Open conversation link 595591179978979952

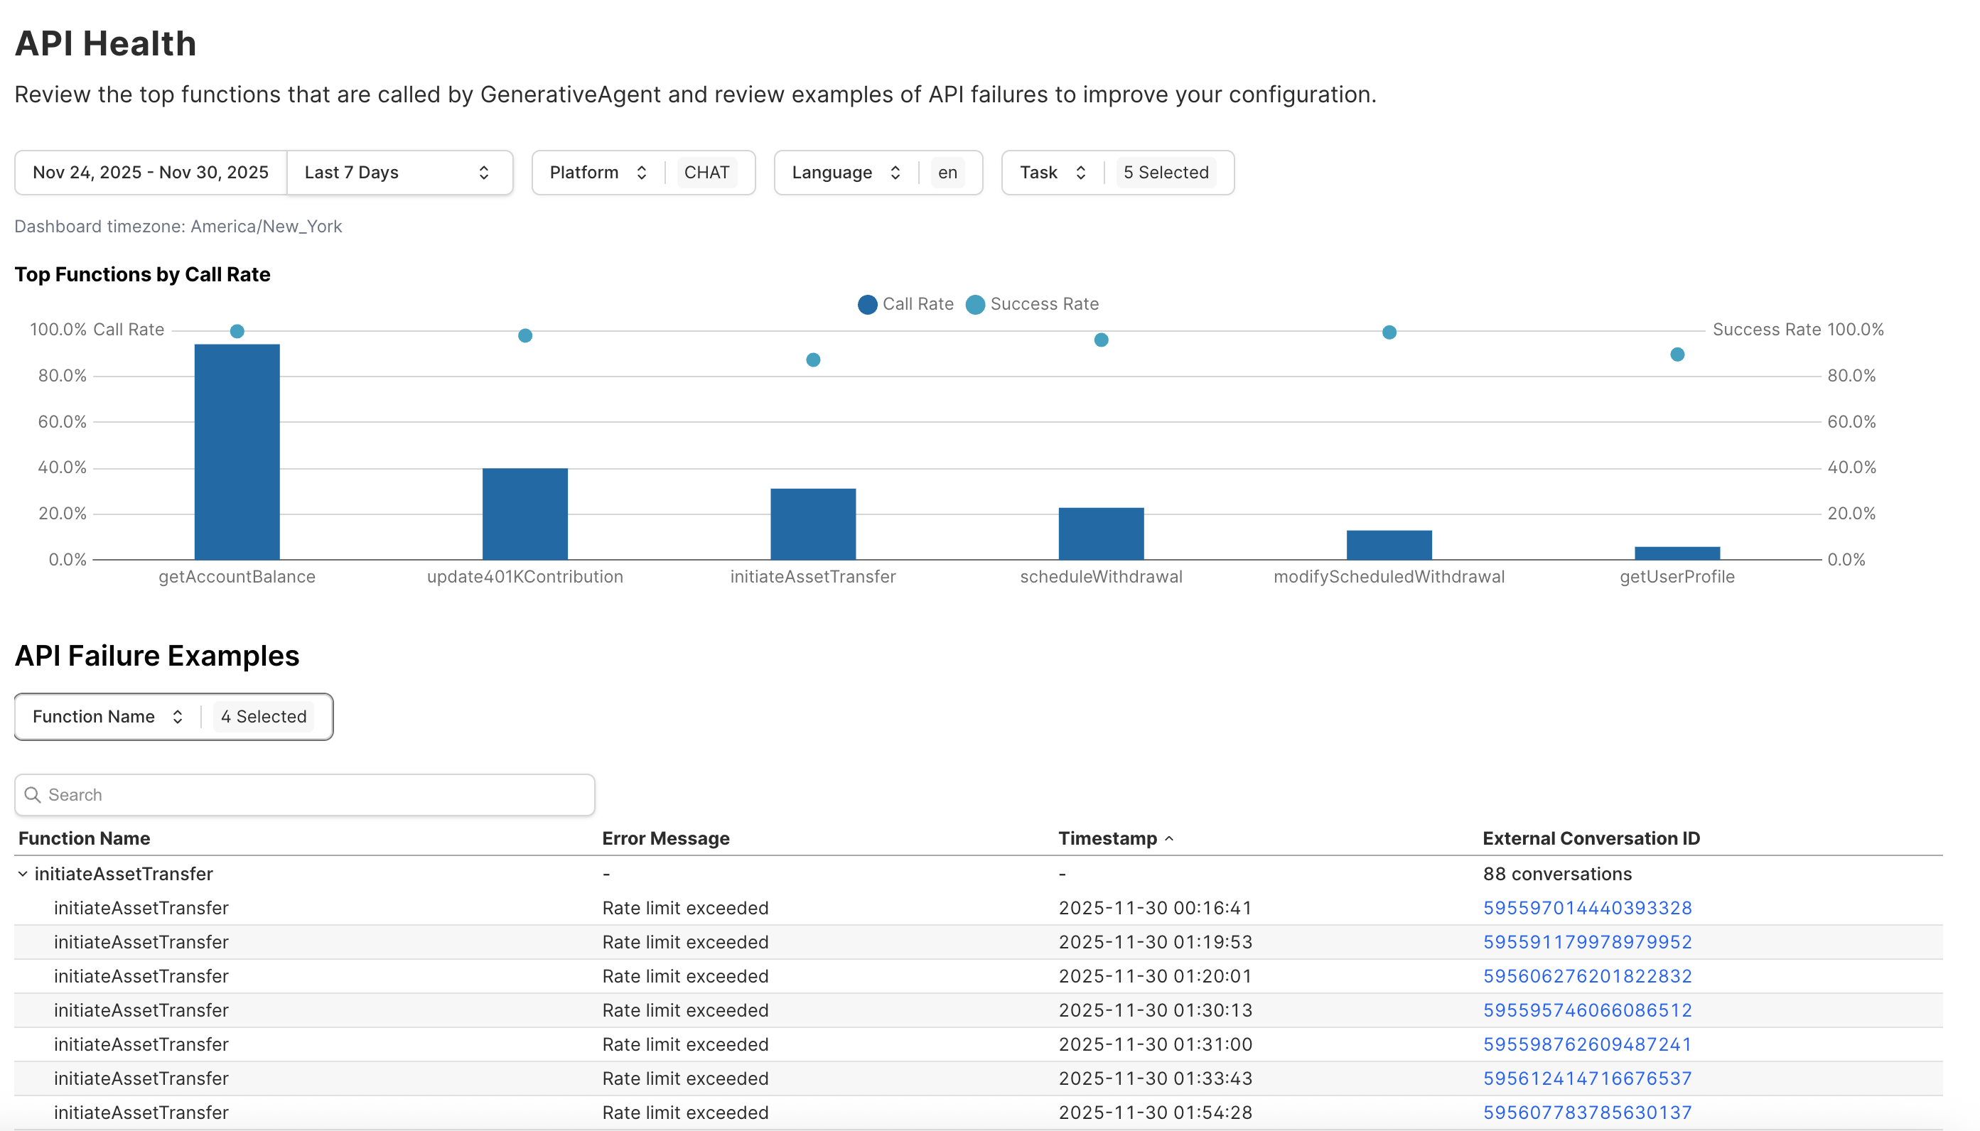point(1588,942)
